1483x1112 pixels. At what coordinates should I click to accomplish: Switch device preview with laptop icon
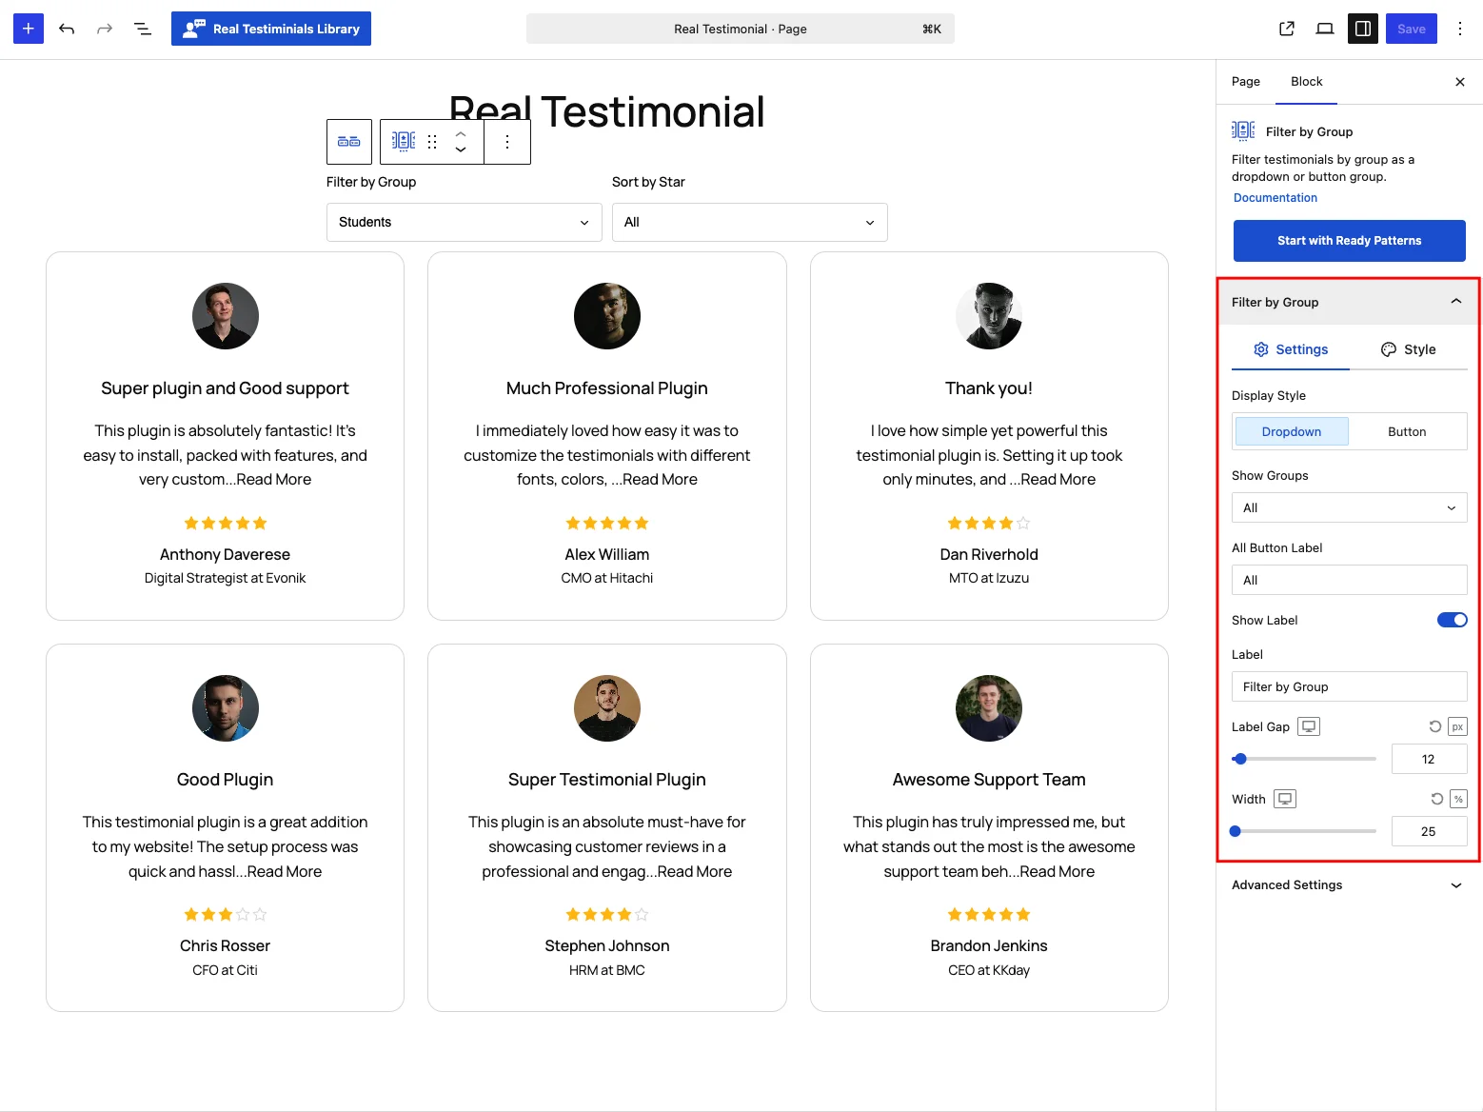pyautogui.click(x=1325, y=29)
